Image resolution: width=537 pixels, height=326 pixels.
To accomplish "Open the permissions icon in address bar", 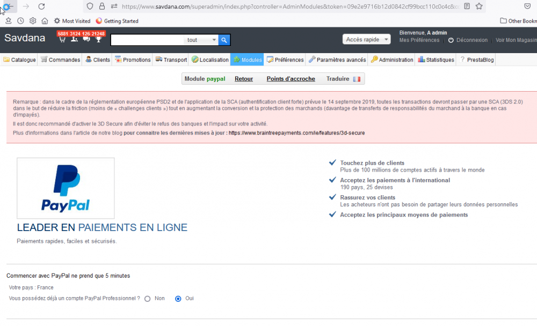I will click(114, 6).
